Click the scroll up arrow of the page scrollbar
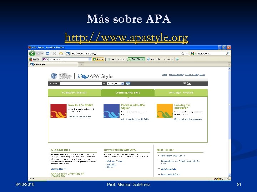The height and width of the screenshot is (192, 257). pos(230,69)
